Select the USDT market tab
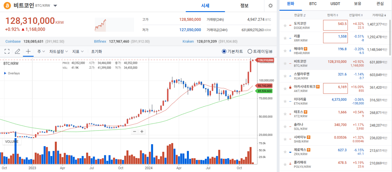The height and width of the screenshot is (172, 392). coord(335,4)
